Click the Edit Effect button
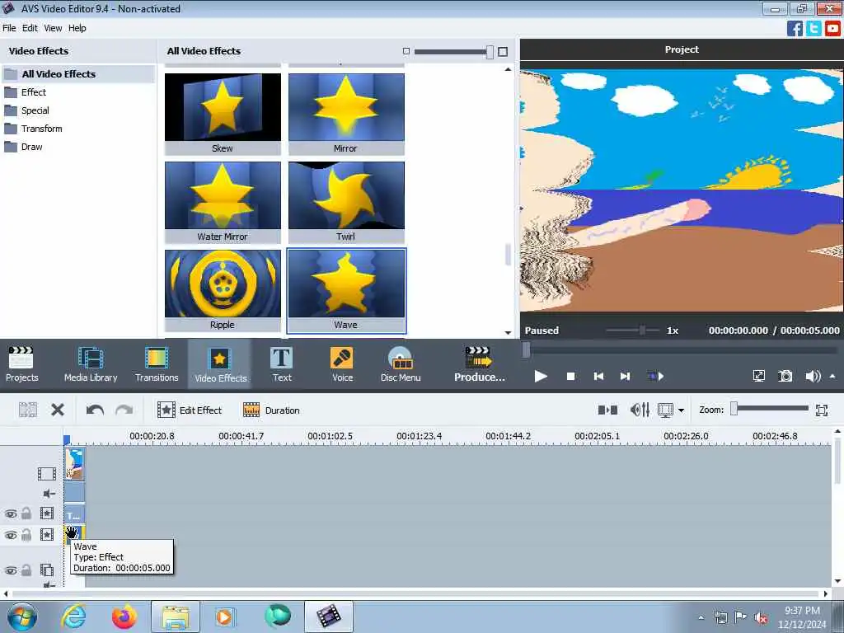 click(190, 410)
